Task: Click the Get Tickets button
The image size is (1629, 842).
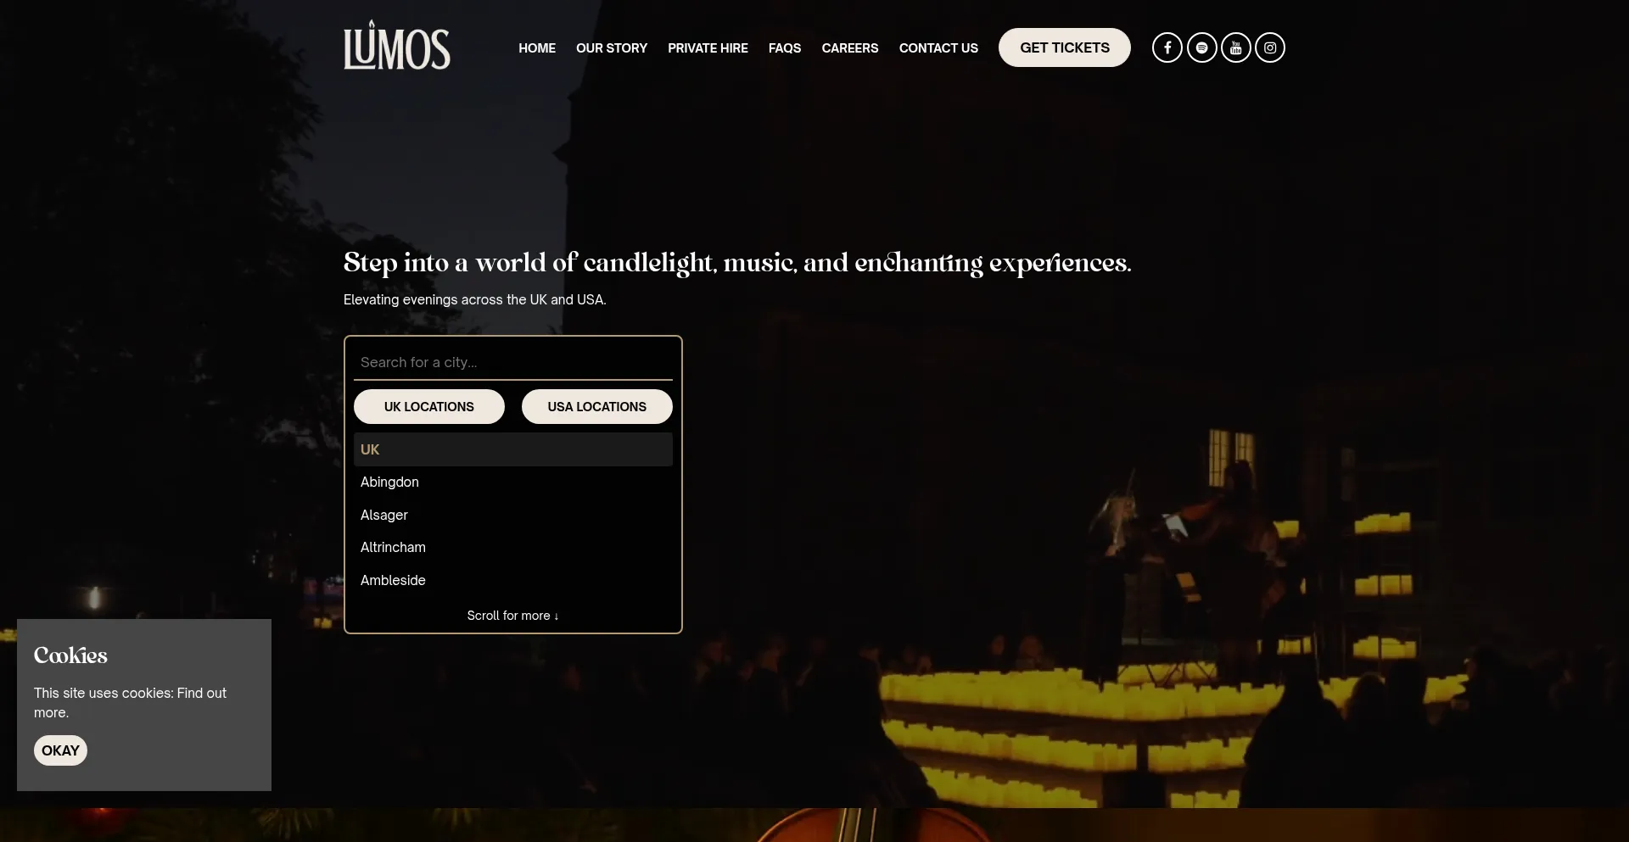Action: [1065, 47]
